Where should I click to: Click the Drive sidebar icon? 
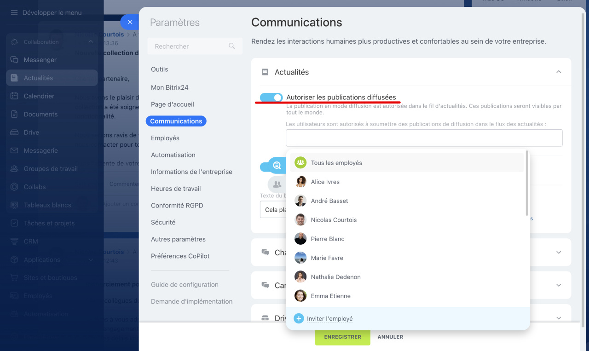(14, 132)
